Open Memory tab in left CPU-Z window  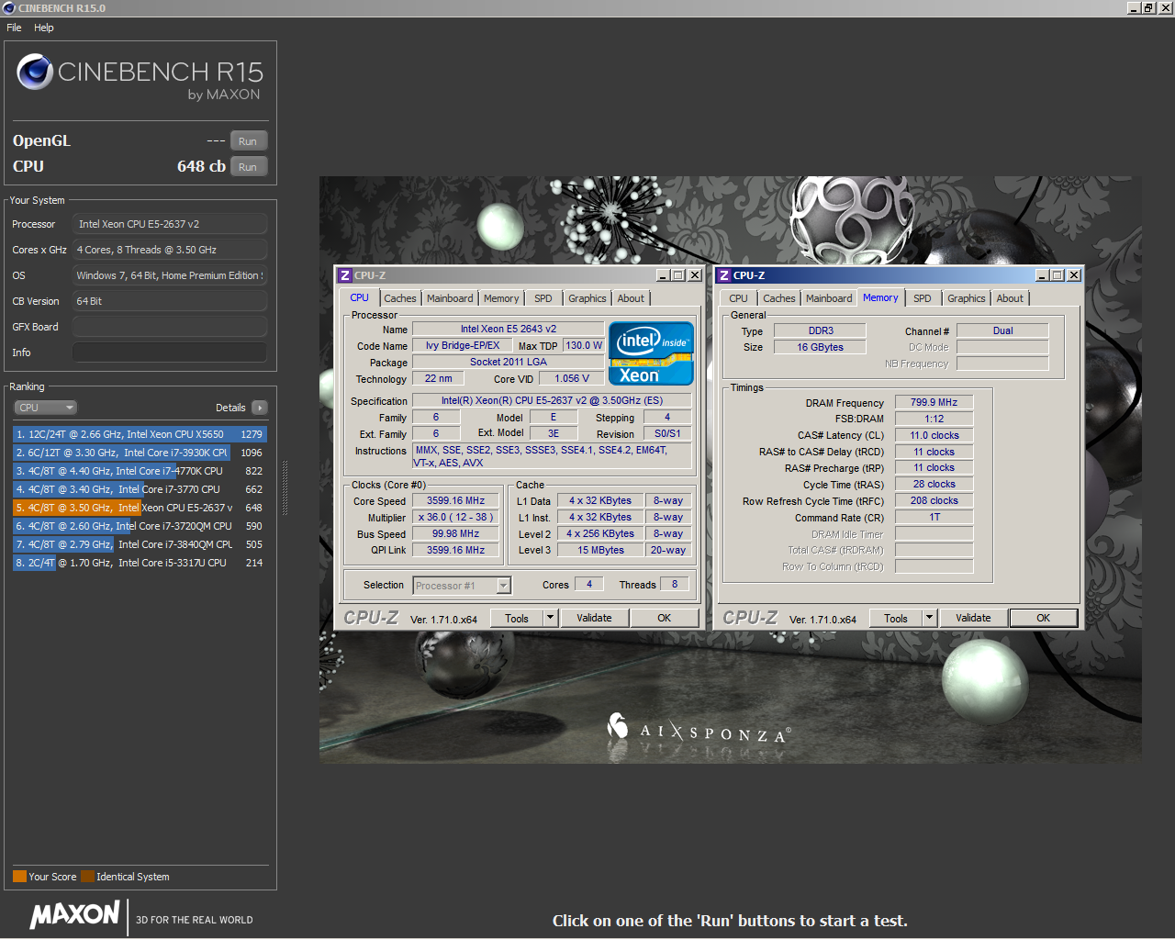(501, 298)
